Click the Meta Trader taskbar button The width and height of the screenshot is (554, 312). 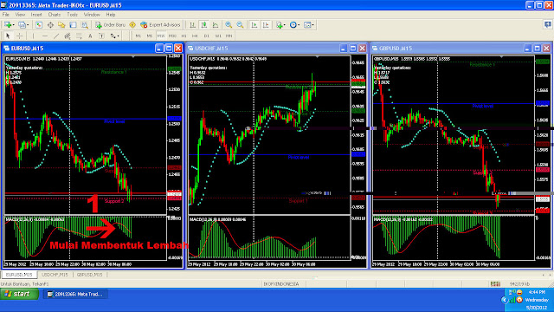click(75, 294)
